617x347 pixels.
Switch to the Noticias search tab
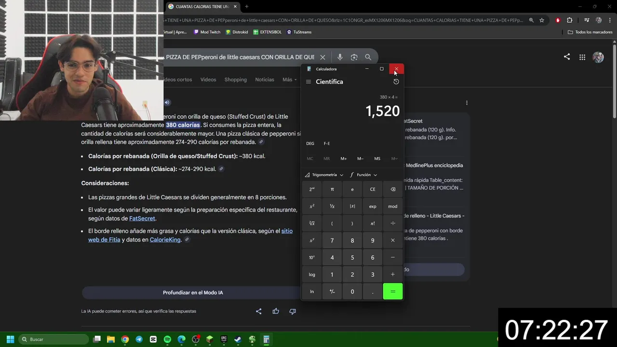265,80
